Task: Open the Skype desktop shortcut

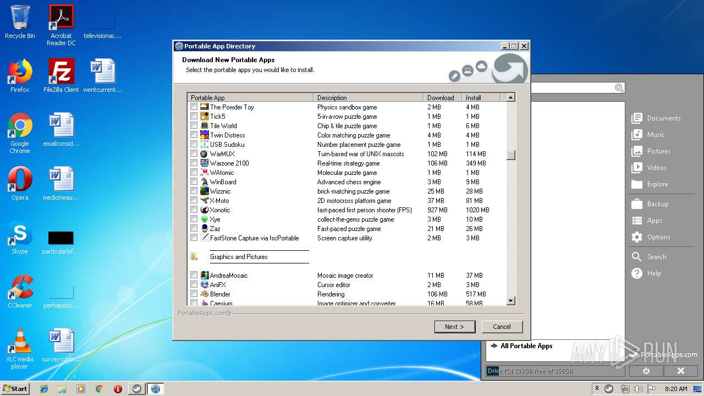Action: tap(20, 239)
